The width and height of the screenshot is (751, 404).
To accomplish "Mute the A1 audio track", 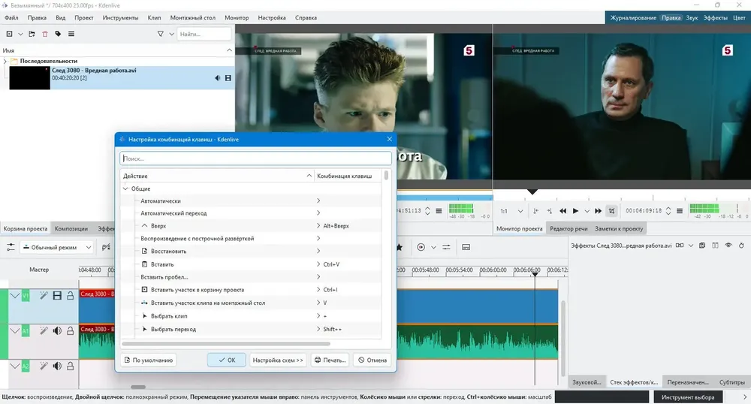I will [x=57, y=330].
